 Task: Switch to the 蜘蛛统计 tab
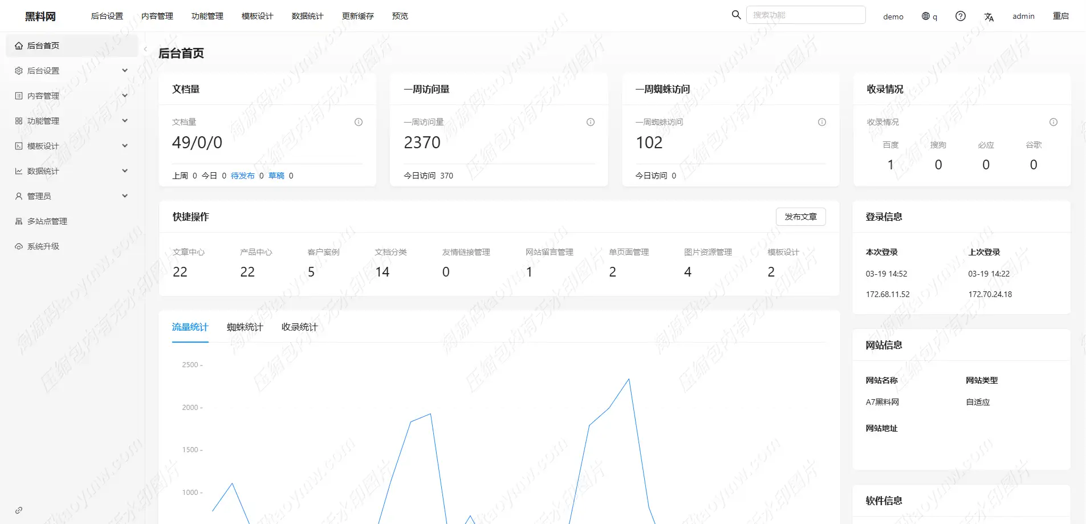pos(245,327)
